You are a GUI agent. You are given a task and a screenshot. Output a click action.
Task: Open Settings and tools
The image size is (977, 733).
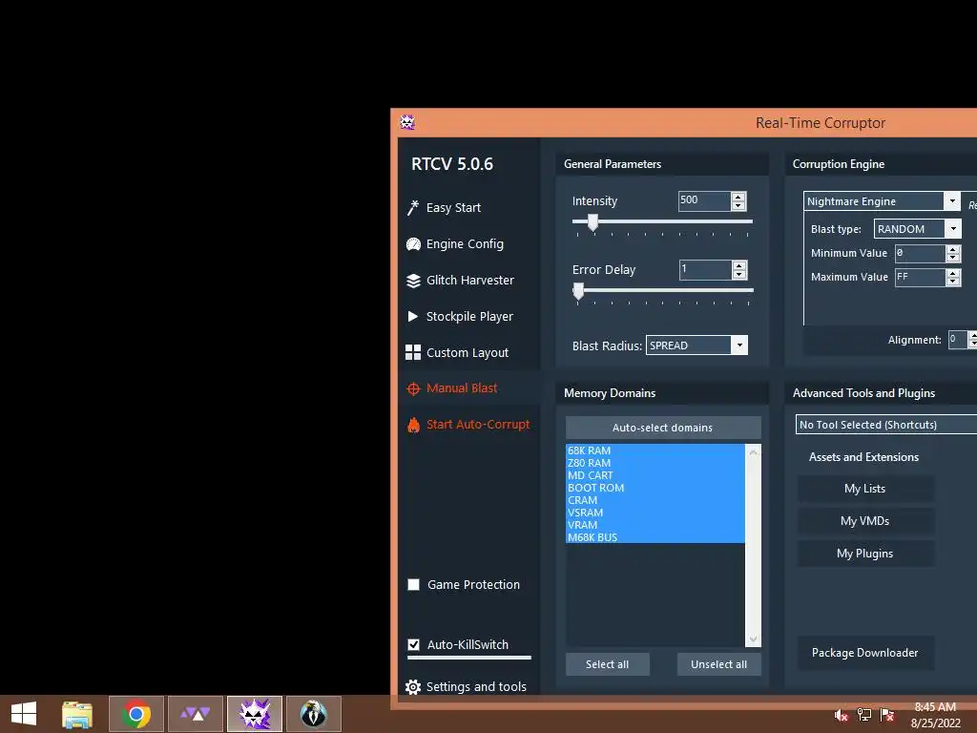point(476,687)
